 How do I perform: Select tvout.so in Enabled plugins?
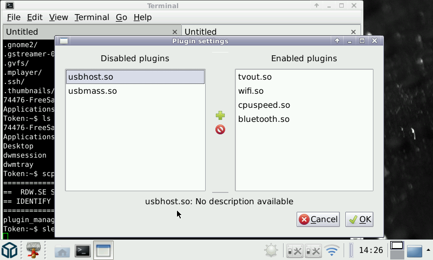255,77
